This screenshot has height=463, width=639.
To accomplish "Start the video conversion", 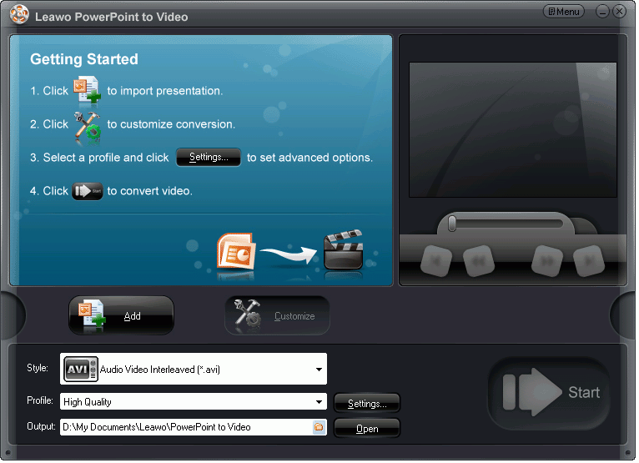I will (x=550, y=394).
